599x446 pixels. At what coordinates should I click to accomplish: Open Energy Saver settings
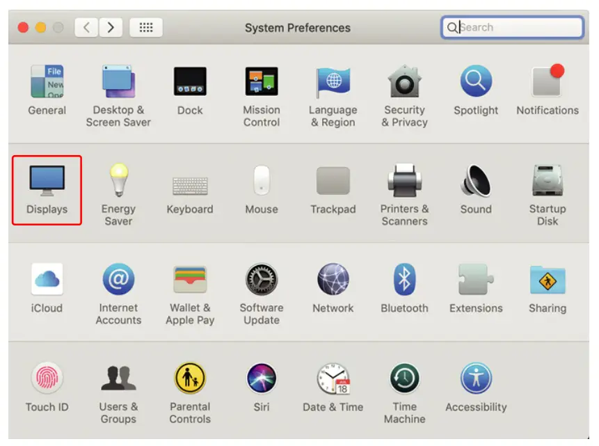tap(118, 181)
